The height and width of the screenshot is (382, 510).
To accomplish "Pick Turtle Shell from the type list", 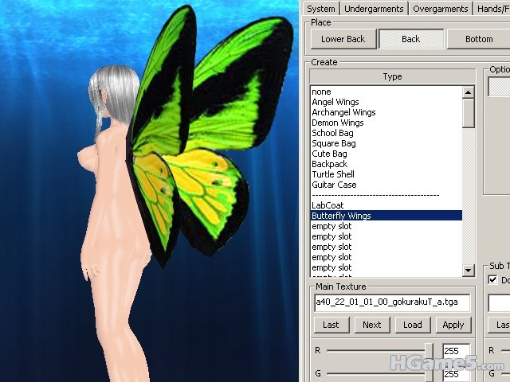I will coord(333,174).
